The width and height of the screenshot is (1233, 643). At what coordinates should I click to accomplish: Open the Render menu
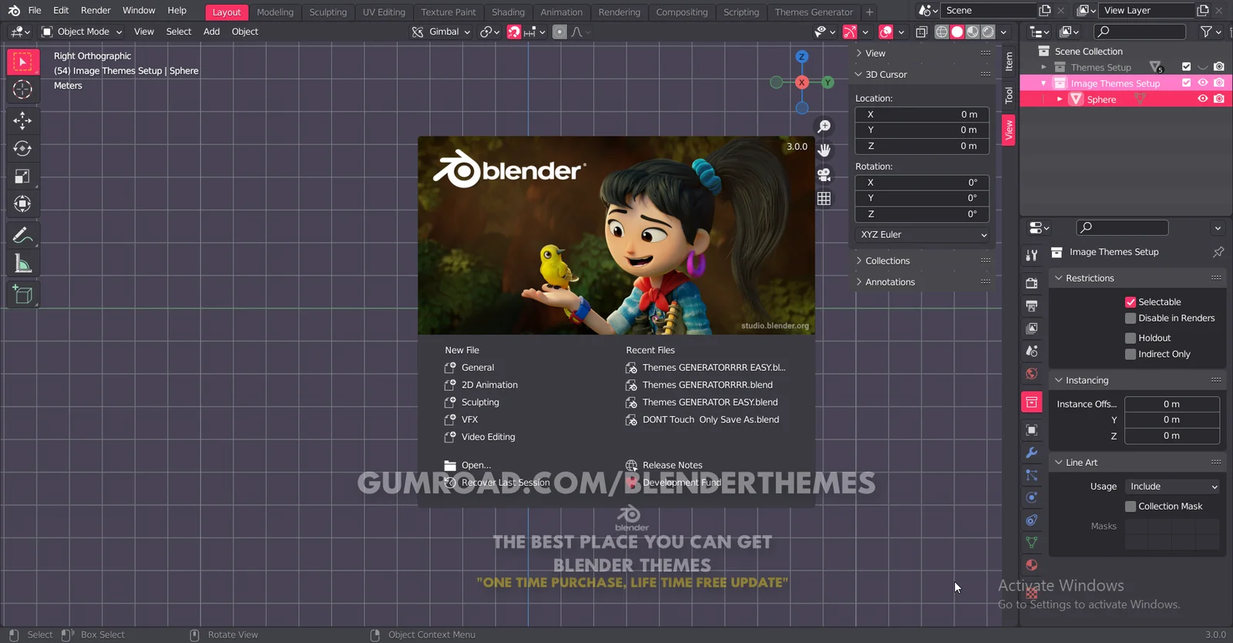point(96,11)
